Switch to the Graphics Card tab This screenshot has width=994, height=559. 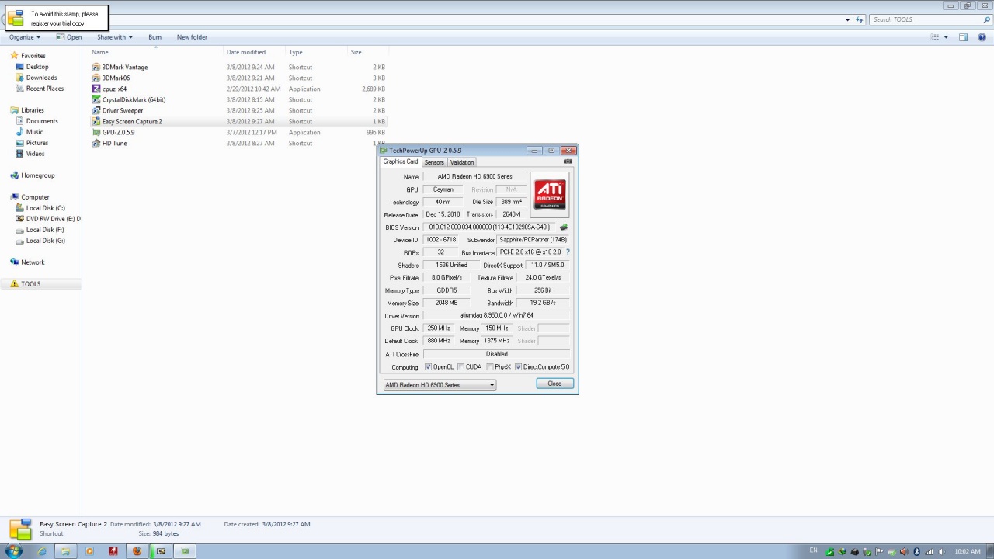click(401, 161)
